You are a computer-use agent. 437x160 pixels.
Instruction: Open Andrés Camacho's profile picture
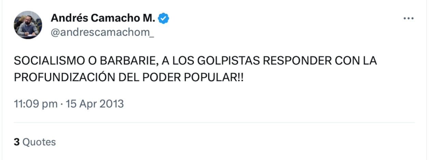point(28,25)
